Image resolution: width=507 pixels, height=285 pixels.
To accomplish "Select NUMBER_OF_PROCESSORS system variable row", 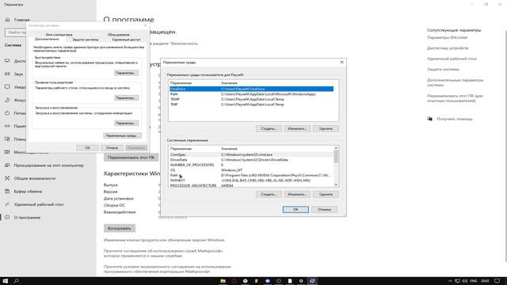I will tap(251, 165).
